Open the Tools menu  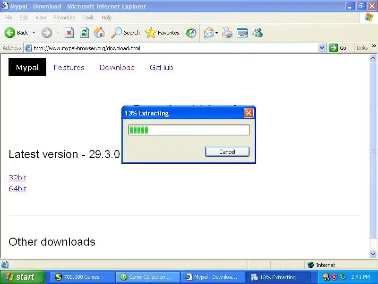[88, 18]
